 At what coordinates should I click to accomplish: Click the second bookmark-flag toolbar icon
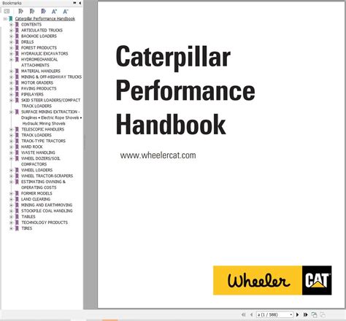point(32,11)
